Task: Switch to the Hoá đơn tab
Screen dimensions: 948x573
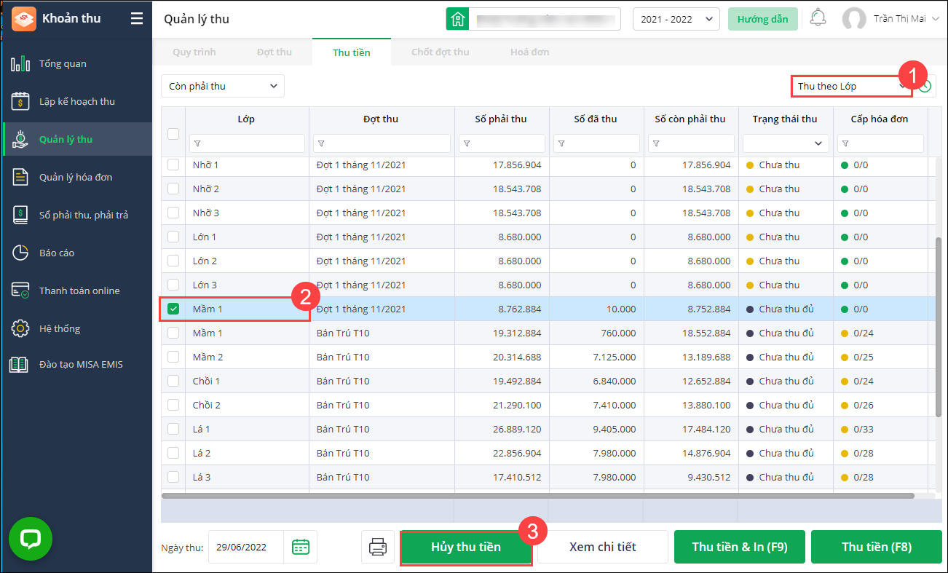Action: [530, 52]
